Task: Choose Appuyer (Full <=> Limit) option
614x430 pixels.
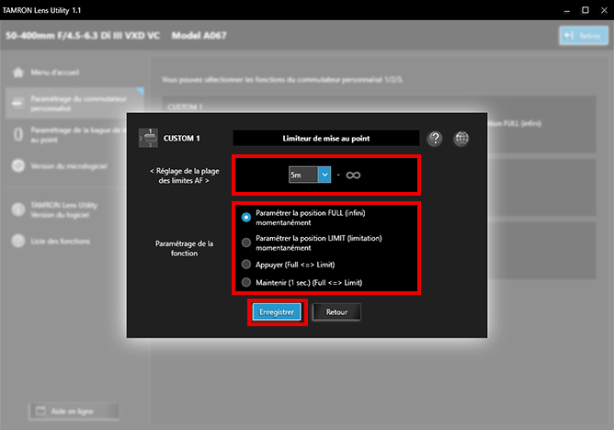Action: 246,265
